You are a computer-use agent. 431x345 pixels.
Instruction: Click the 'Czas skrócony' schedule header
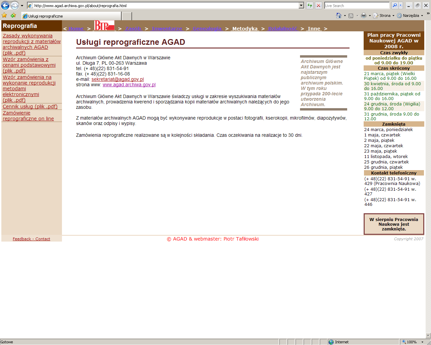click(x=394, y=68)
